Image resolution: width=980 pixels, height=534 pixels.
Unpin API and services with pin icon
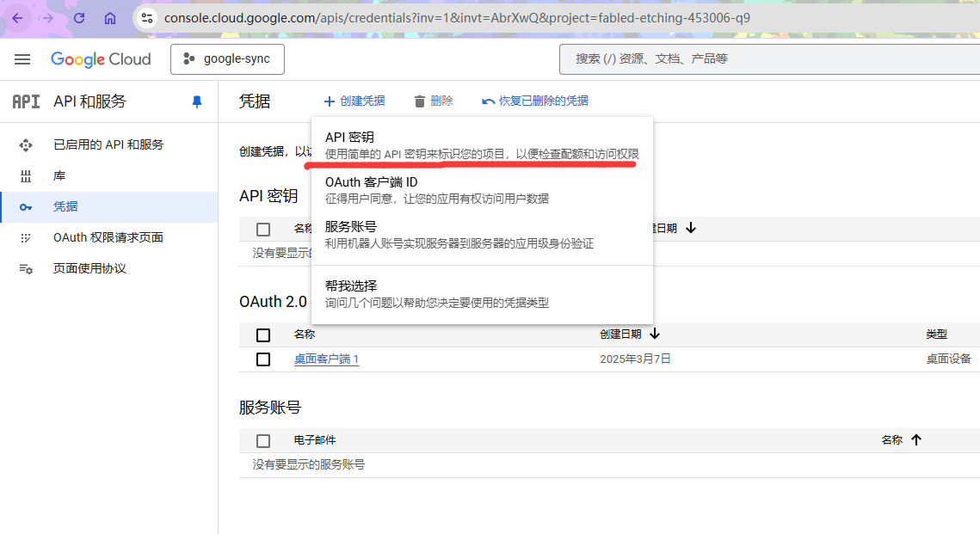click(x=197, y=101)
